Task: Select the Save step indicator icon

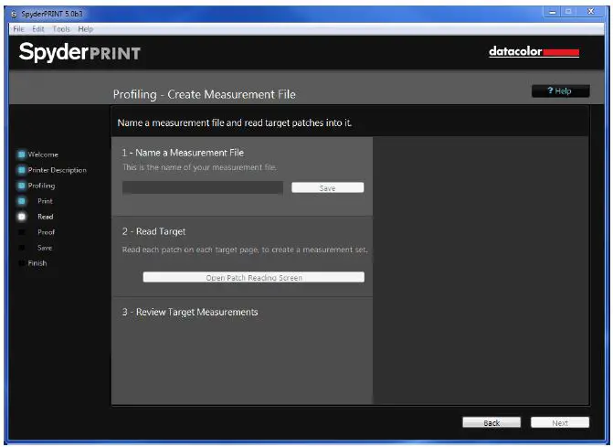Action: coord(22,248)
